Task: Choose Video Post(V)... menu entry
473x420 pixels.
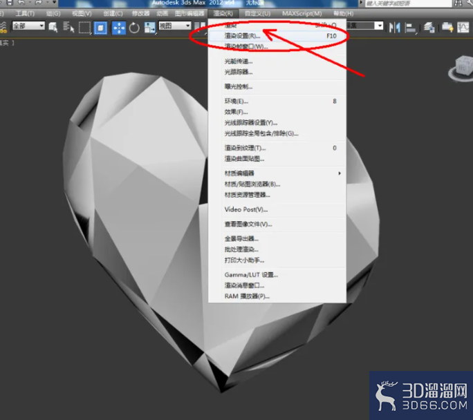Action: (277, 209)
